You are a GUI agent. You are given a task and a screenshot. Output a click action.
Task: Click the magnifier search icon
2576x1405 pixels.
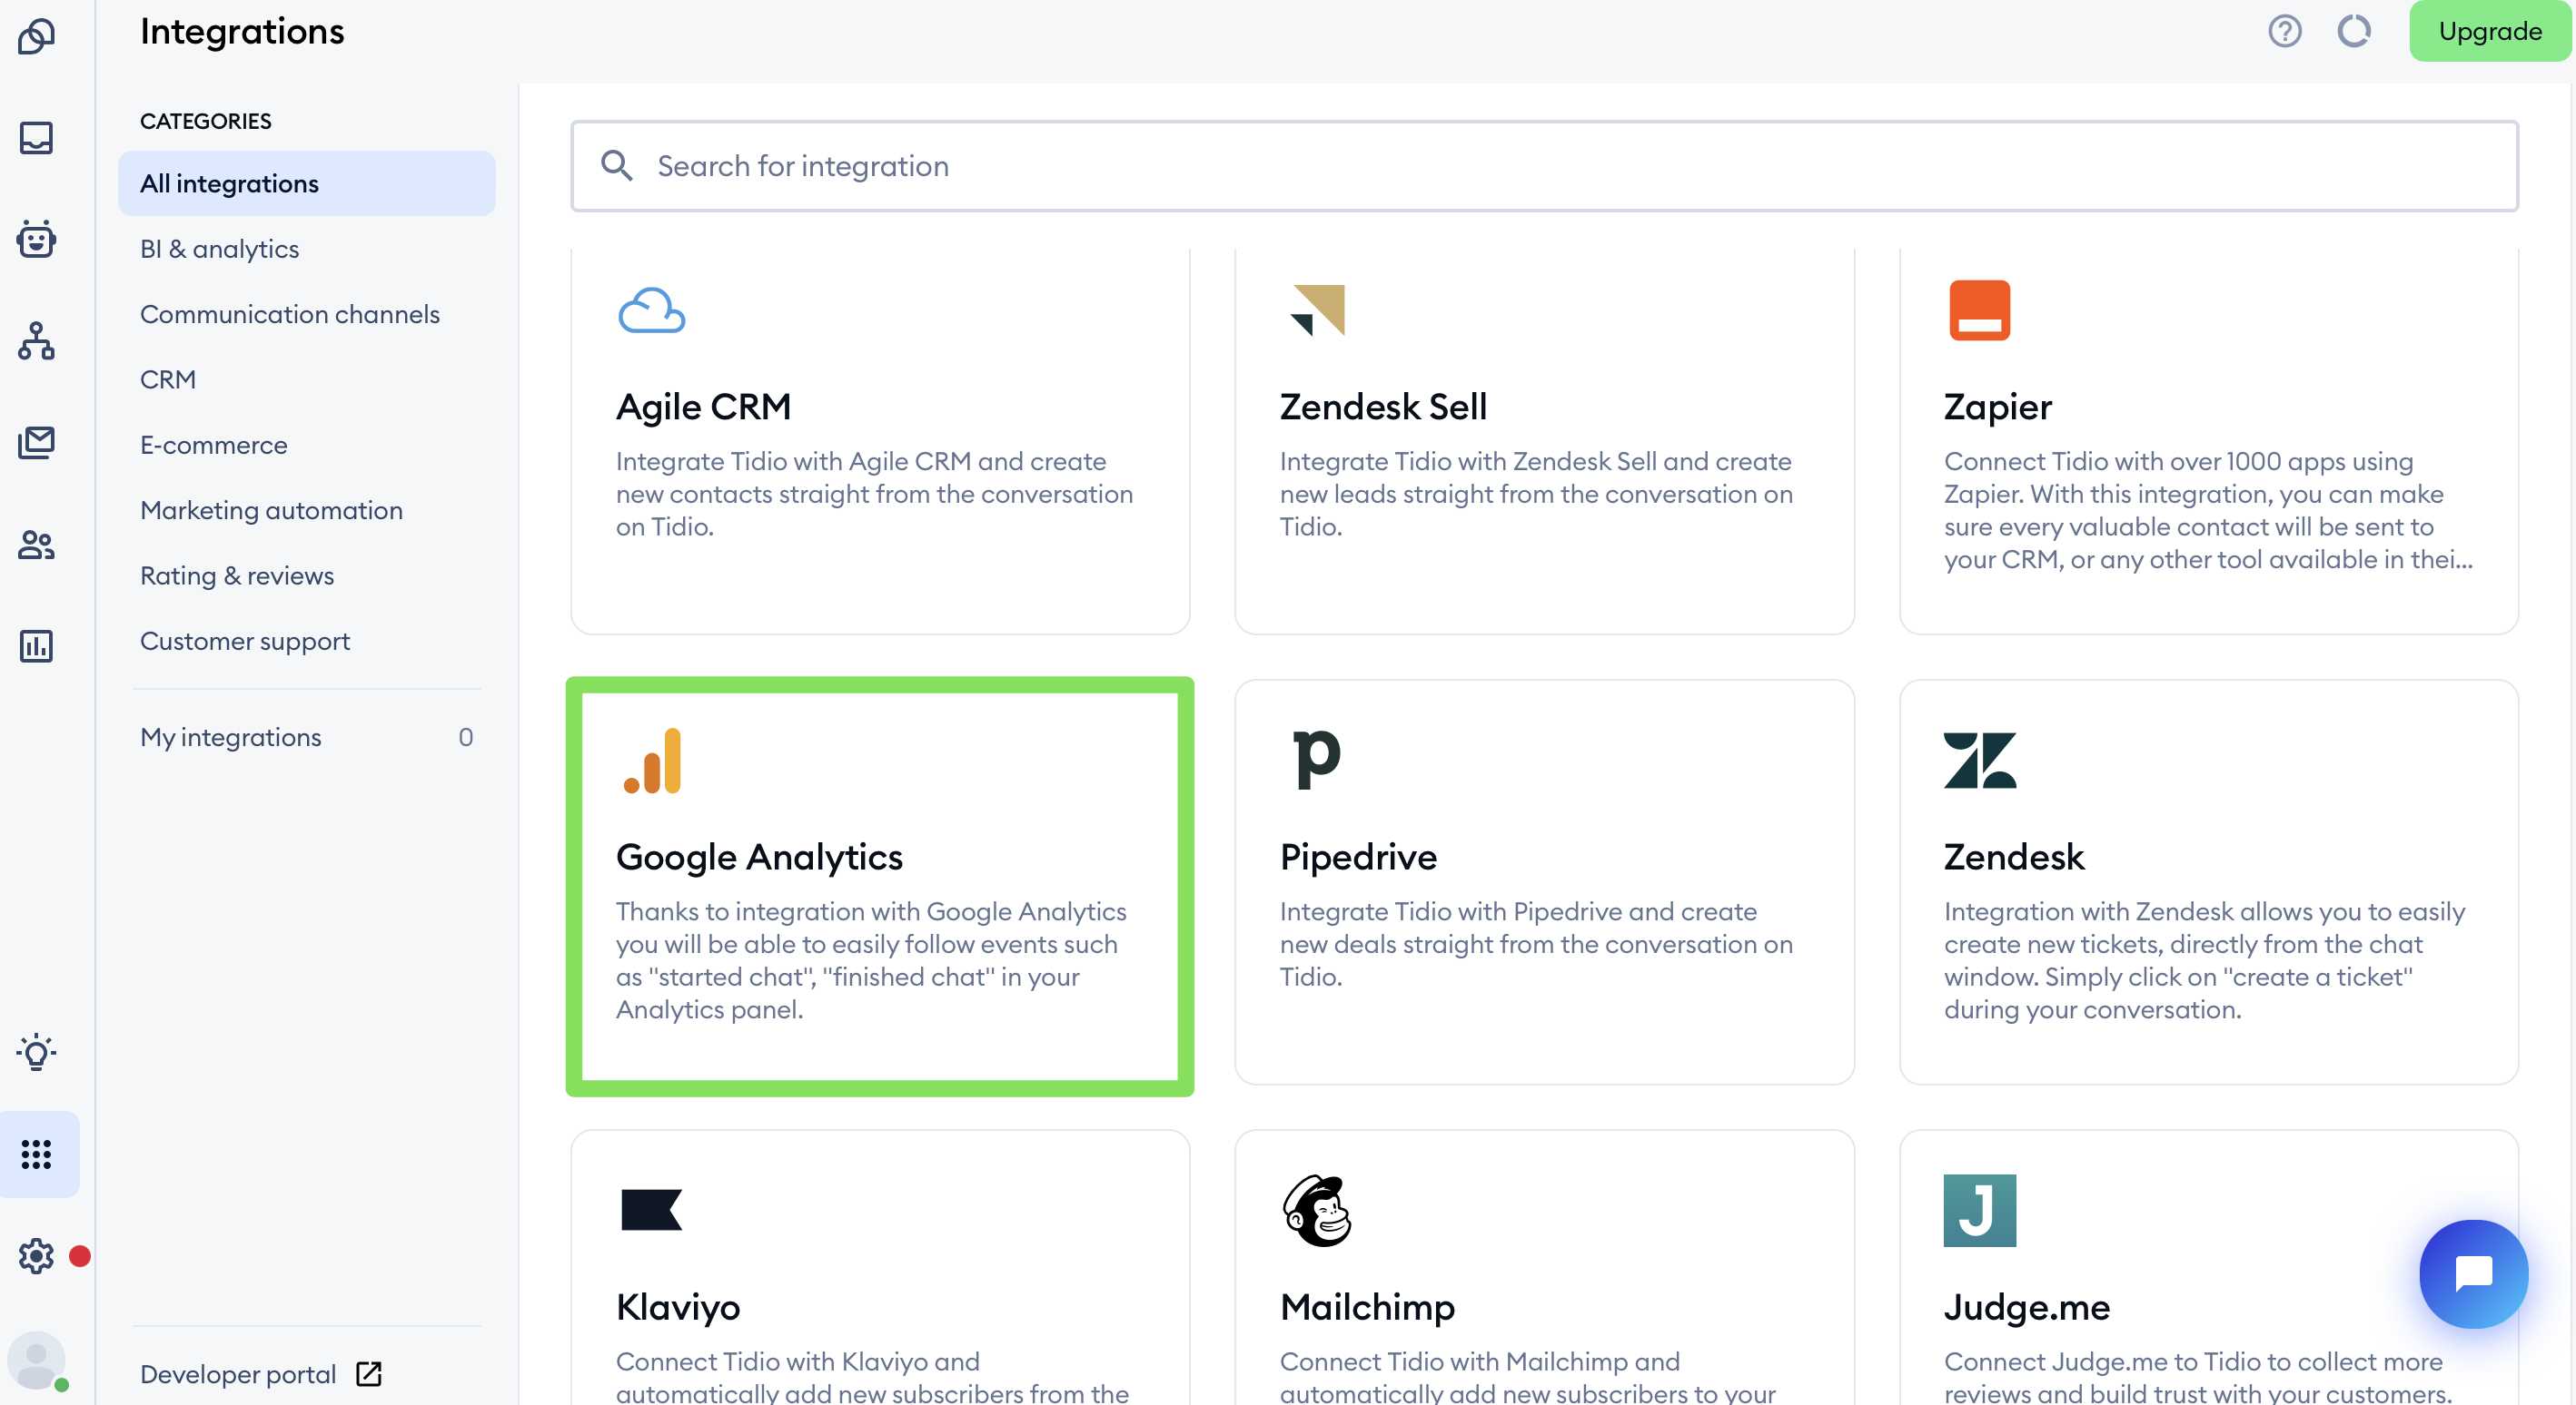click(616, 166)
